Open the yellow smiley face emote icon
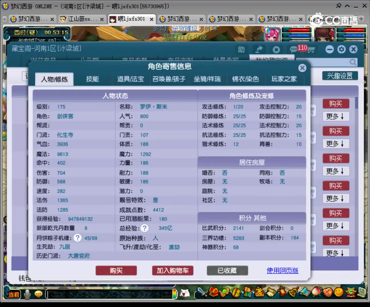The image size is (370, 307). coord(339,292)
